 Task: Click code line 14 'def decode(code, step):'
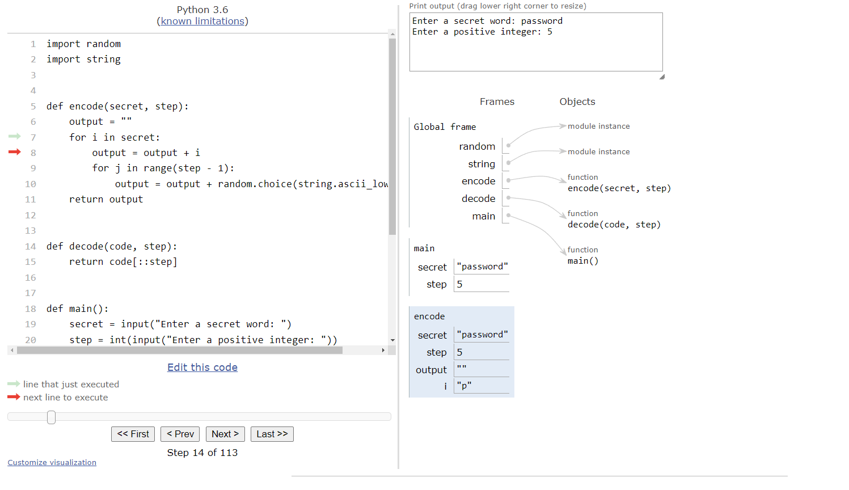tap(112, 246)
